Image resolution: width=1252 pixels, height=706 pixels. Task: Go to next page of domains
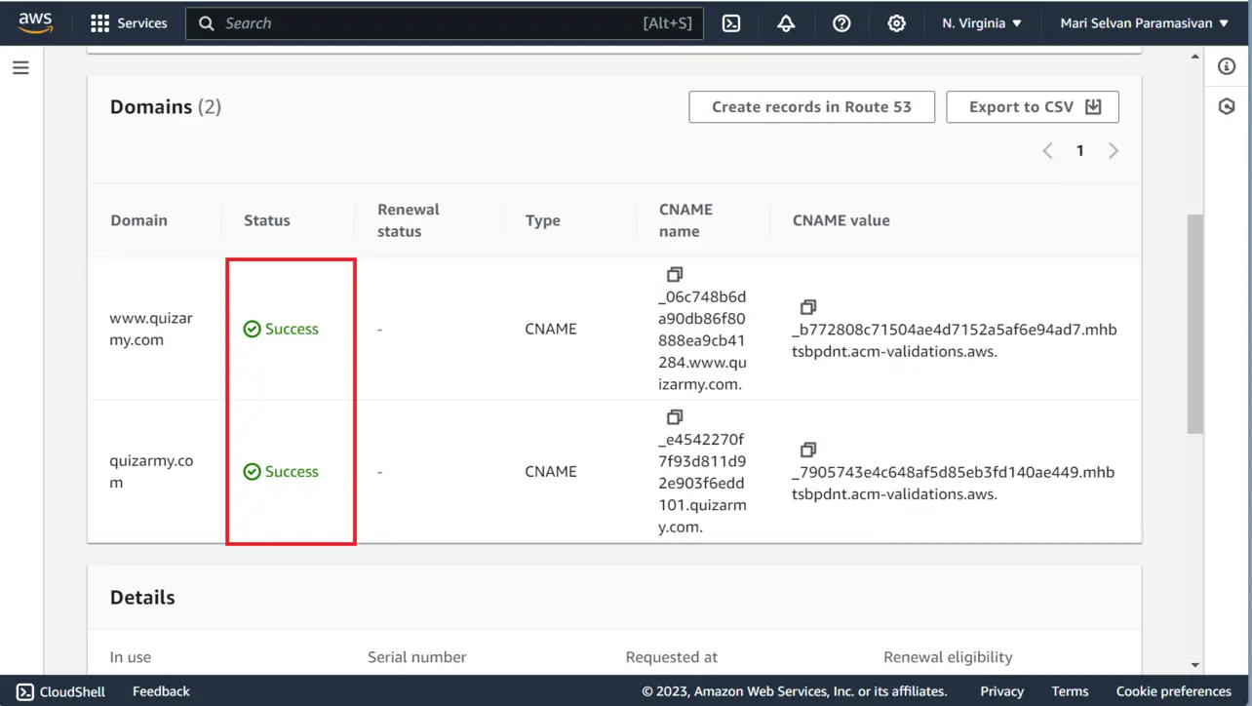1114,150
